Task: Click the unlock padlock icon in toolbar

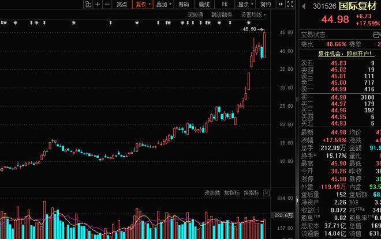Action: point(88,5)
